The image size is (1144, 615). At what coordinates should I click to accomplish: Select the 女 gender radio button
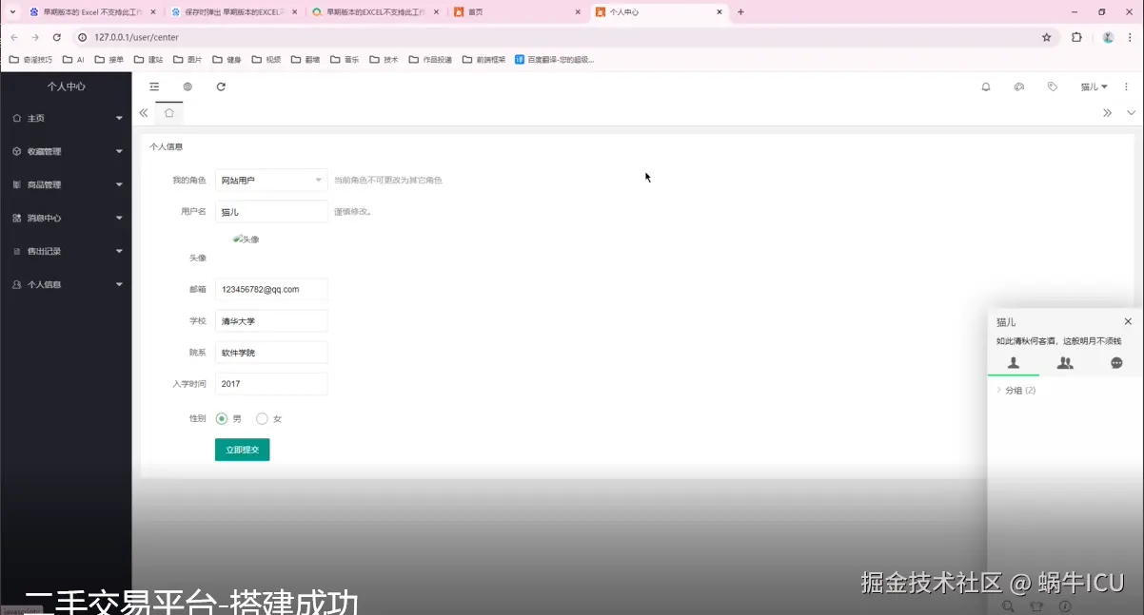tap(262, 418)
